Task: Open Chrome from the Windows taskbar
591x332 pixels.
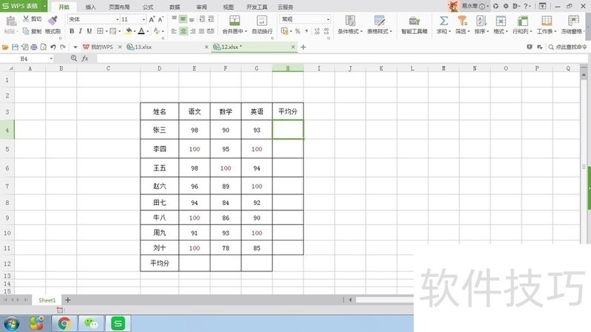Action: click(64, 323)
